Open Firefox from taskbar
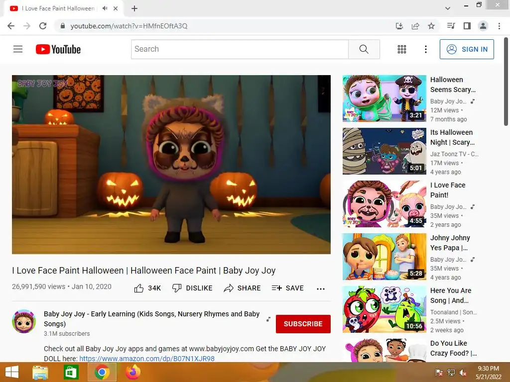The width and height of the screenshot is (510, 382). coord(132,372)
